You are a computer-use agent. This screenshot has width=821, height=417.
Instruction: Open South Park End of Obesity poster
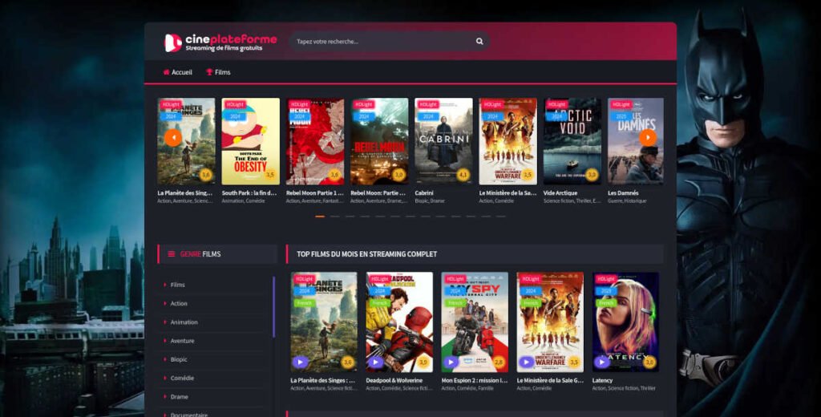[x=250, y=141]
